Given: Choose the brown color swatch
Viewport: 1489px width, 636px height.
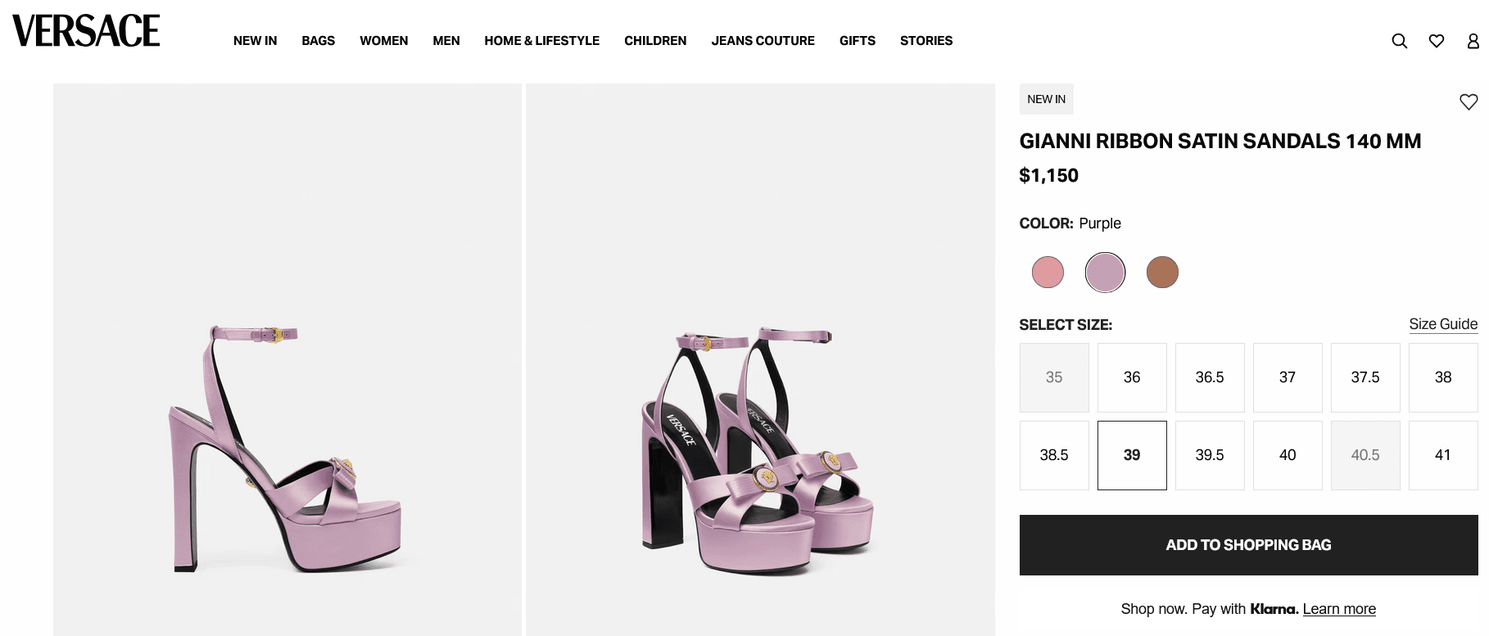Looking at the screenshot, I should (1161, 273).
